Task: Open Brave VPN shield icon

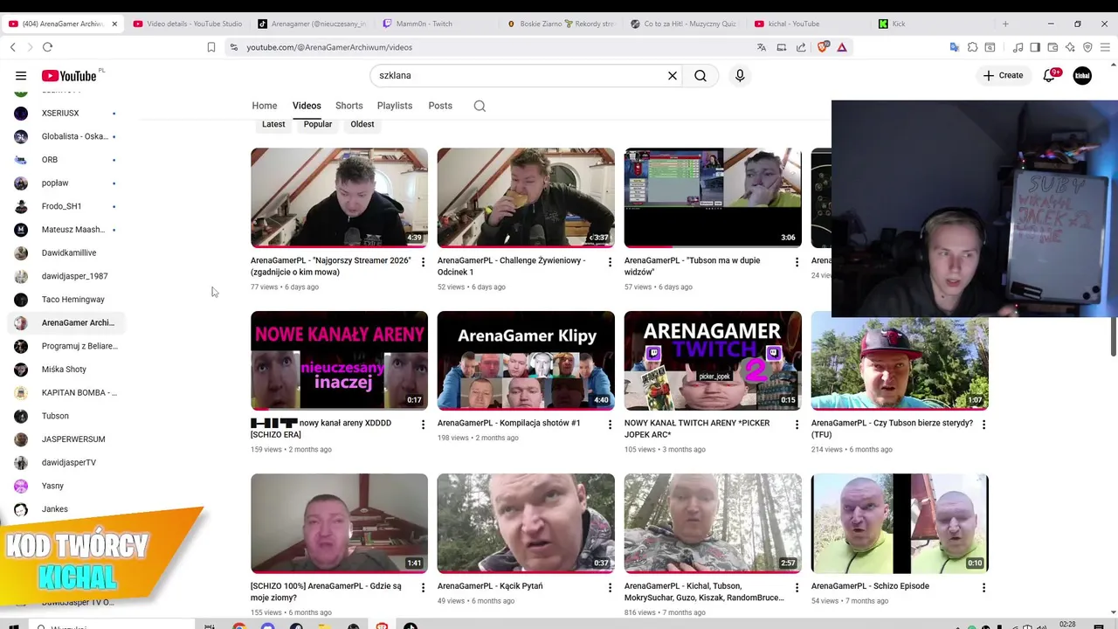Action: [1088, 47]
